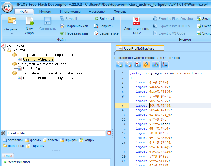Choose Сохранить как... in the ribbon

click(75, 26)
